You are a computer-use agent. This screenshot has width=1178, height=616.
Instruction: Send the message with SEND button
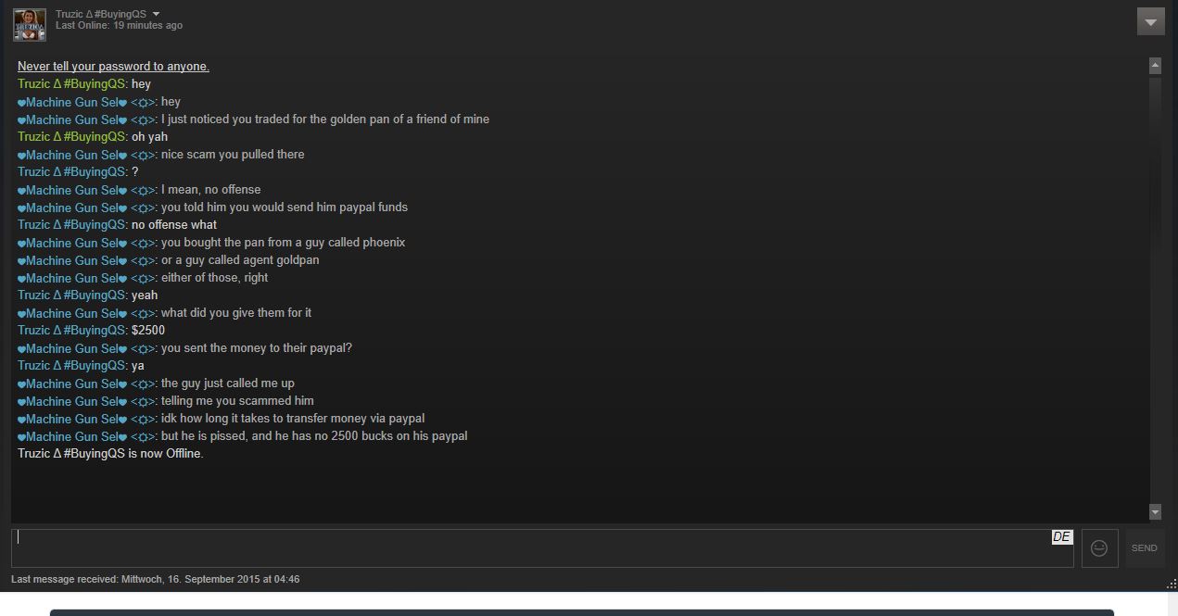[x=1145, y=548]
